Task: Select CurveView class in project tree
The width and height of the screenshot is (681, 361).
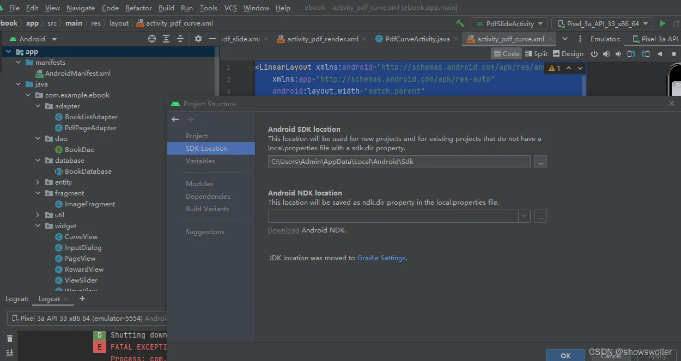Action: click(x=81, y=237)
